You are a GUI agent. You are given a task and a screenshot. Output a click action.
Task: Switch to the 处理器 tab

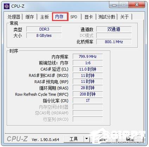tap(14, 17)
